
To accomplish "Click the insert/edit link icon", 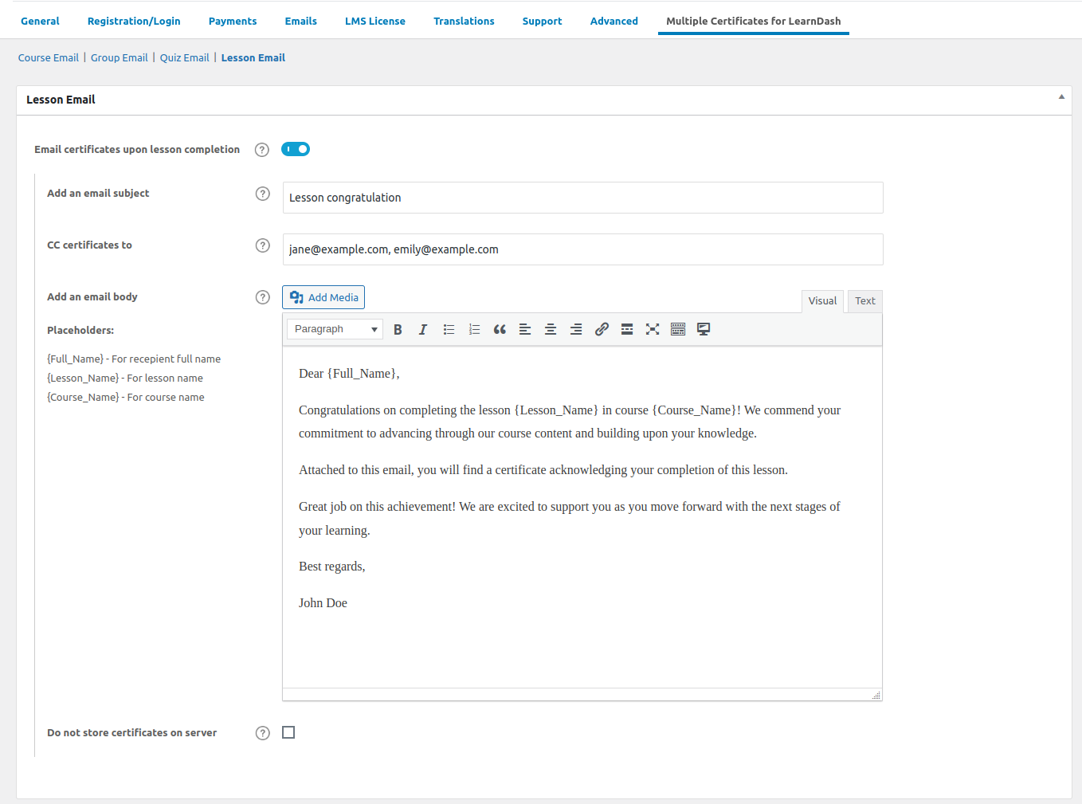I will [x=602, y=329].
